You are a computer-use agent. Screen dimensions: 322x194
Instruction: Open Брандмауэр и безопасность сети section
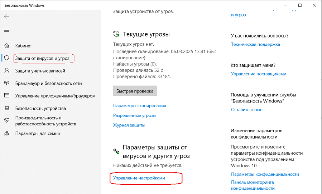click(x=48, y=83)
